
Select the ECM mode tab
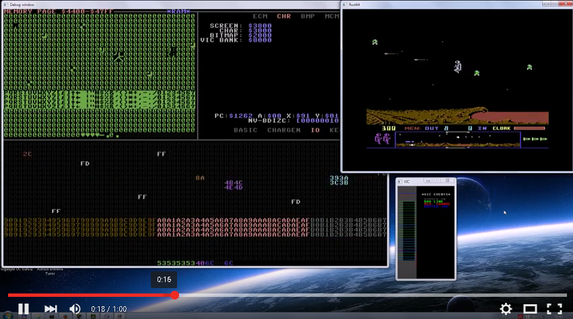[260, 16]
